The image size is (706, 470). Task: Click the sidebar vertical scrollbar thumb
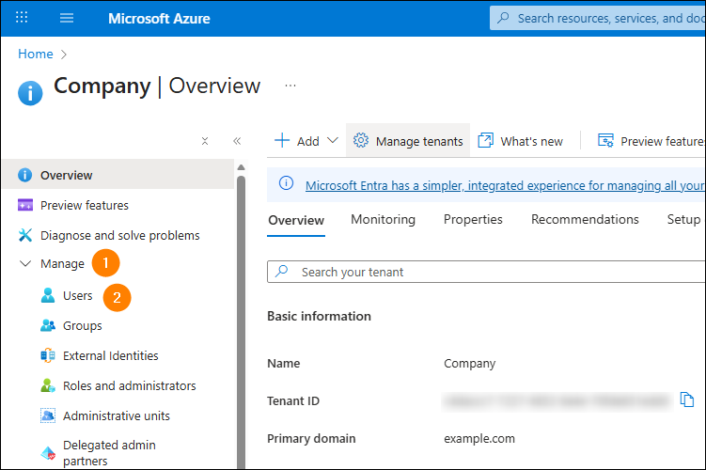(x=241, y=321)
